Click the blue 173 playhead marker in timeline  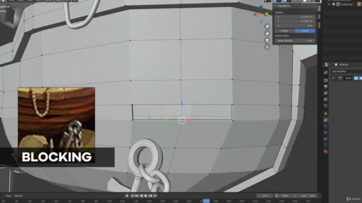[206, 201]
